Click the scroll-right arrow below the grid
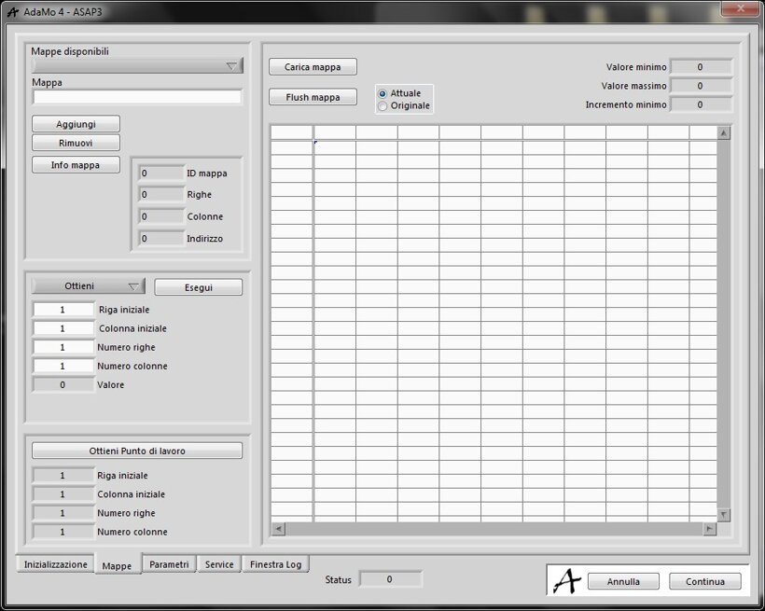This screenshot has width=765, height=611. pyautogui.click(x=709, y=529)
